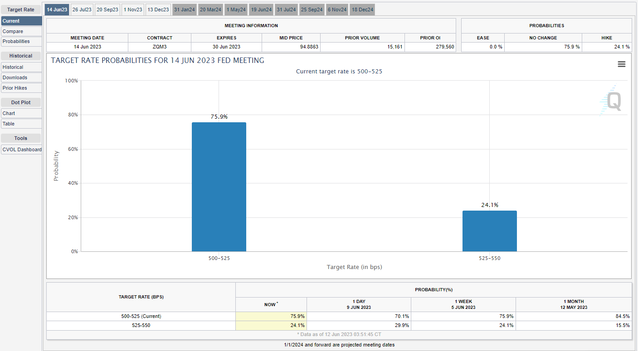Open the Compare sidebar item

[x=21, y=31]
